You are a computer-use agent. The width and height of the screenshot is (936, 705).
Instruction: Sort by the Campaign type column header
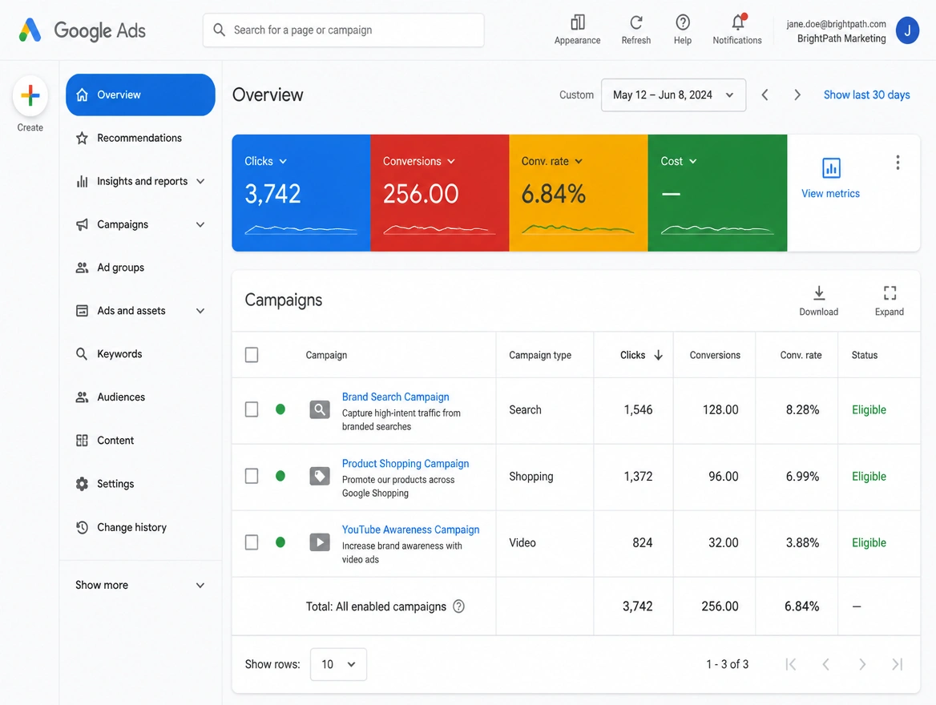tap(539, 355)
